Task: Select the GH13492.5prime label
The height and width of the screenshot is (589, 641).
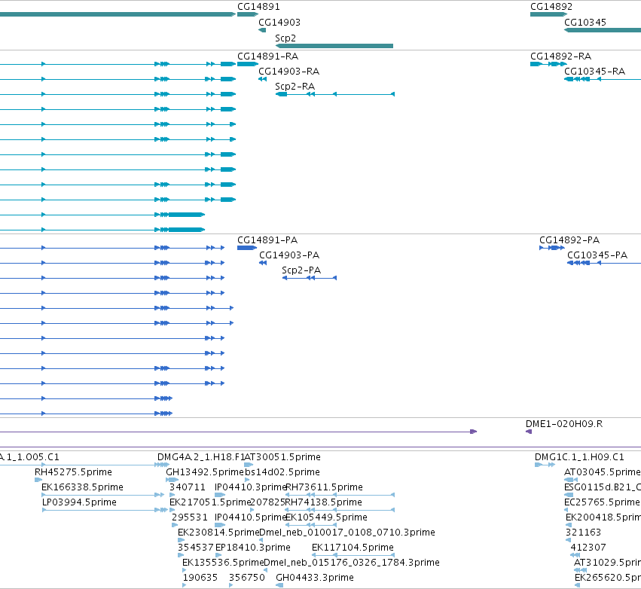Action: 205,472
